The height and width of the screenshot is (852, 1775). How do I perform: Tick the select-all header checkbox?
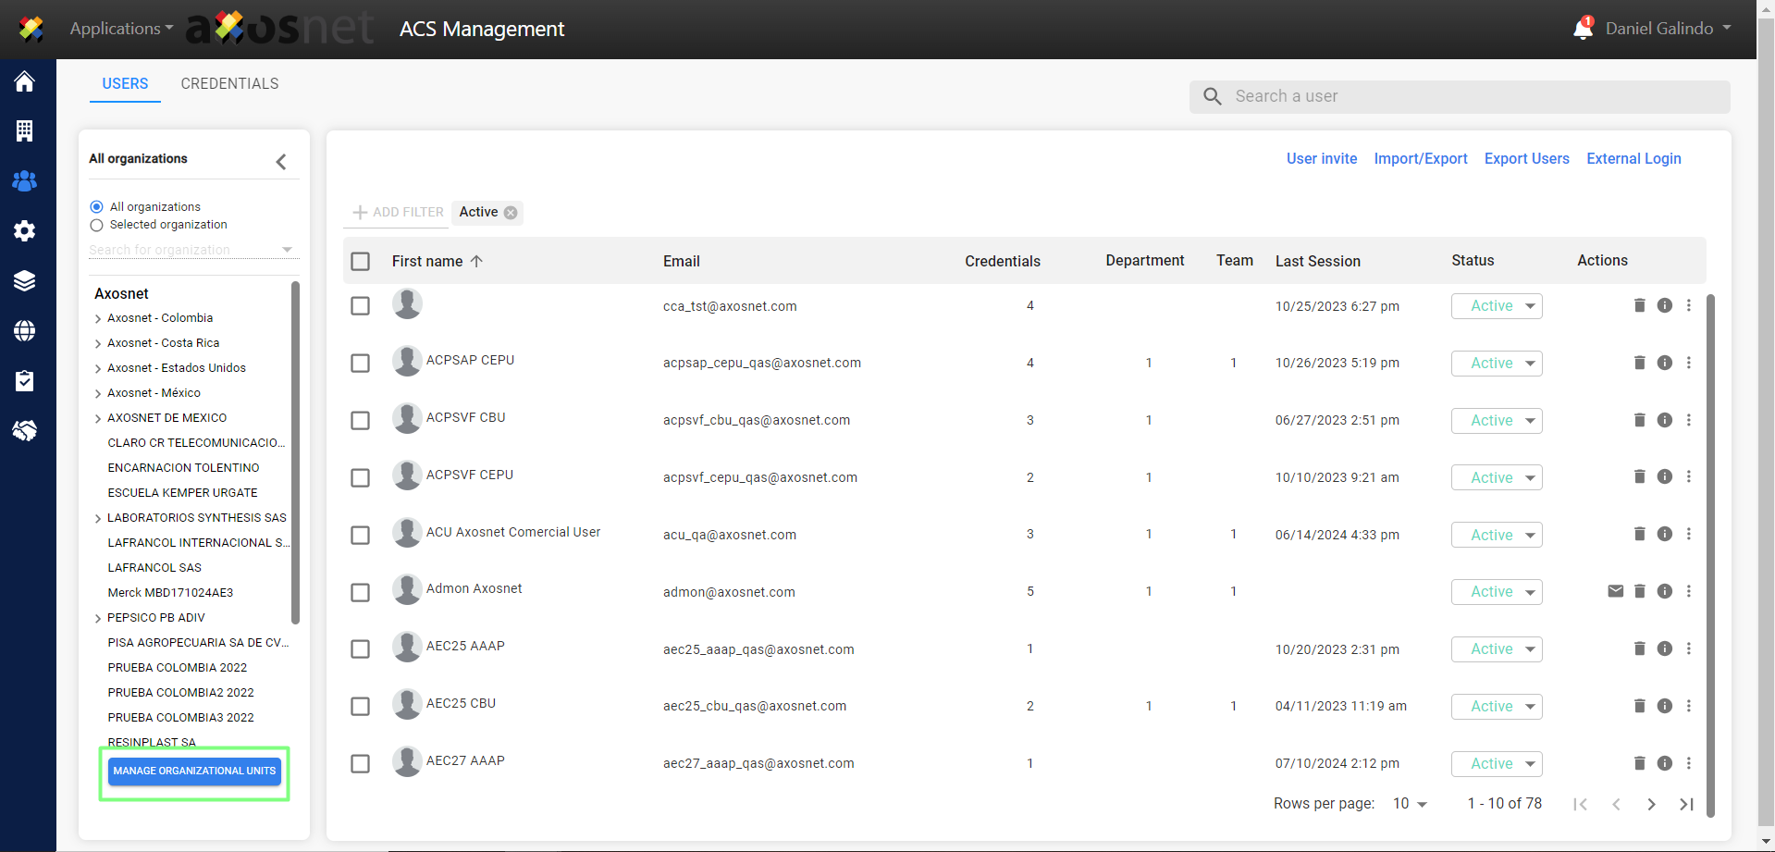pyautogui.click(x=361, y=262)
